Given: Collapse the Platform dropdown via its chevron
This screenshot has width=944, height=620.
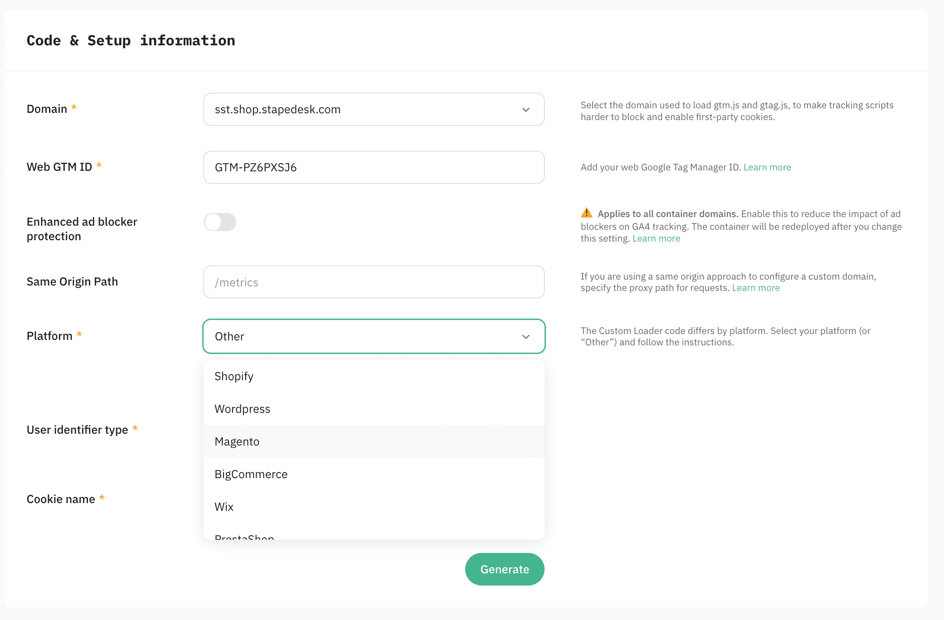Looking at the screenshot, I should coord(526,336).
